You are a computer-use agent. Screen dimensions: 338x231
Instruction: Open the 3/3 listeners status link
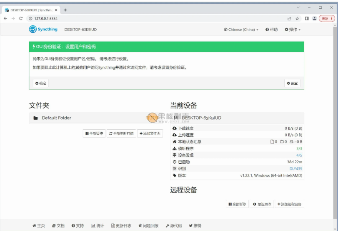[299, 148]
